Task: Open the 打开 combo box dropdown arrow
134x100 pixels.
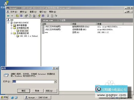Action: tap(55, 82)
